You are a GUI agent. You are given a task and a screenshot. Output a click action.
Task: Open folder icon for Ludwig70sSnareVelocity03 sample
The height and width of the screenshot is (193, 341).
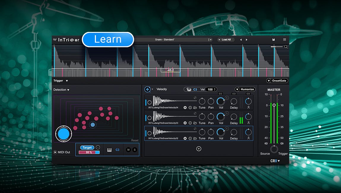[195, 123]
